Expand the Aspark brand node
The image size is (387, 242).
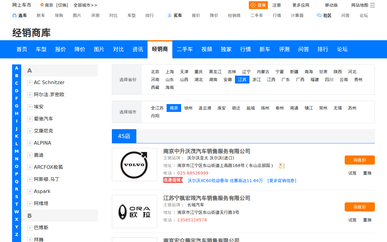[x=30, y=191]
